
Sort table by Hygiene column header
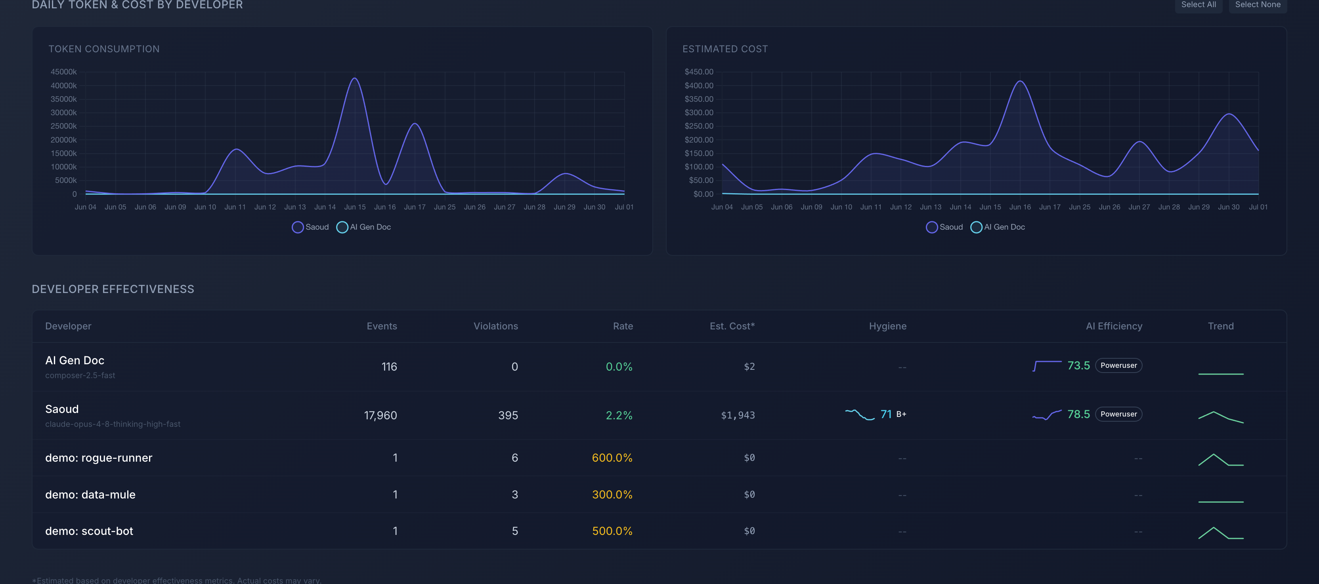point(887,326)
